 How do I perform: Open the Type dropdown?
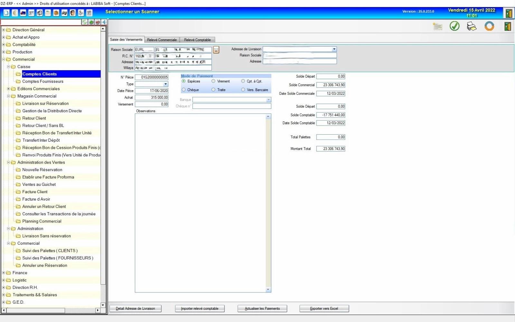point(165,84)
